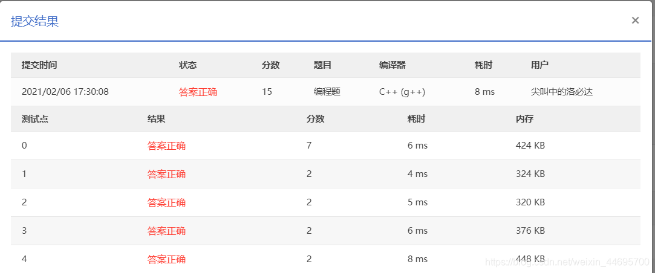Select the submission time 2021/02/06 17:30:08
This screenshot has height=273, width=655.
pos(65,92)
